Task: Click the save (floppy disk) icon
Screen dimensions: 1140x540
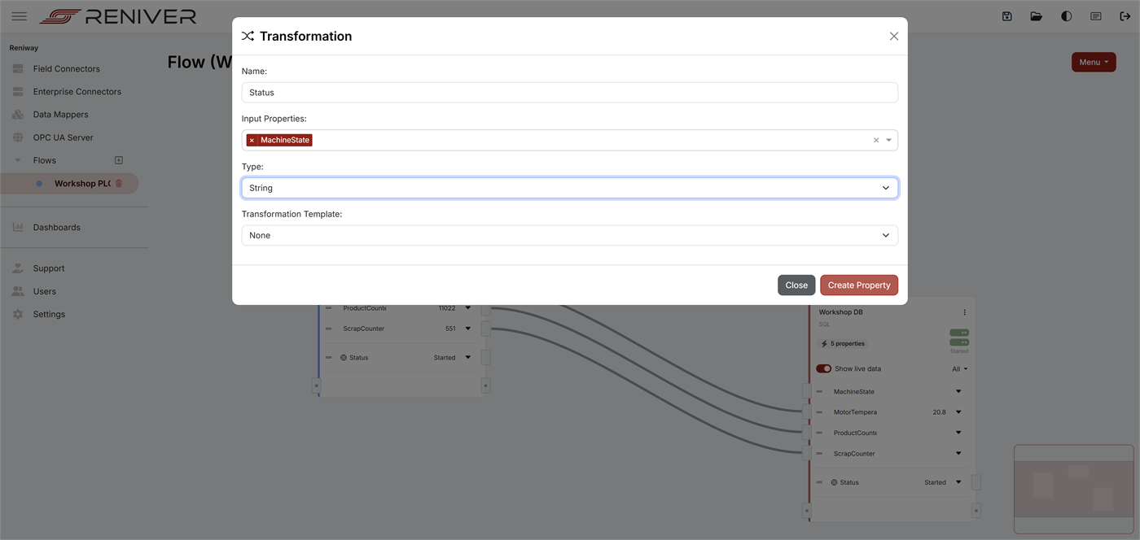Action: pyautogui.click(x=1007, y=16)
